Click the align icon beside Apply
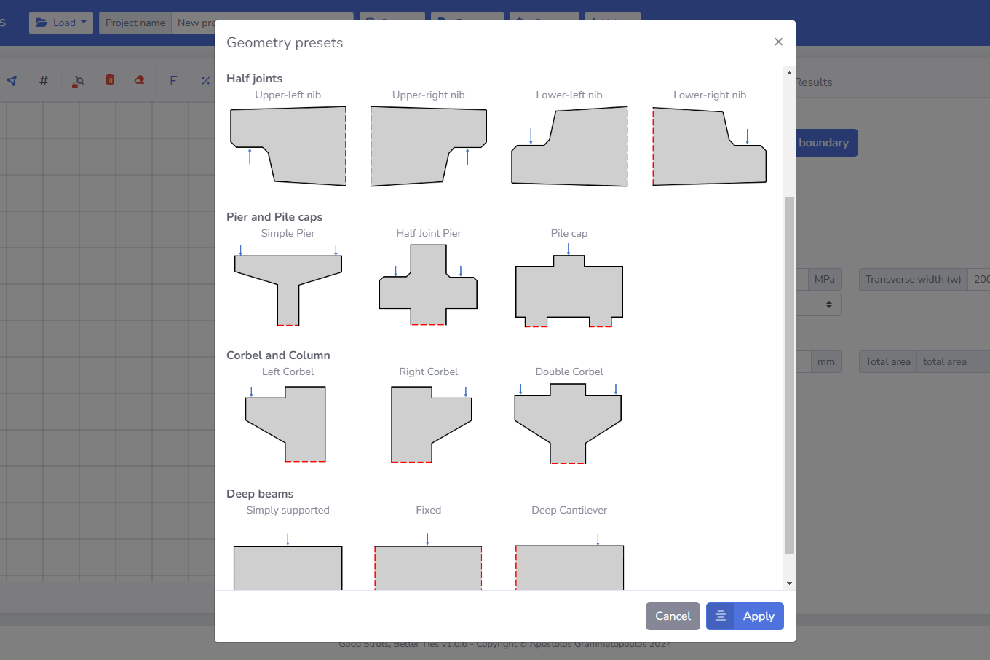The width and height of the screenshot is (990, 660). pos(720,616)
